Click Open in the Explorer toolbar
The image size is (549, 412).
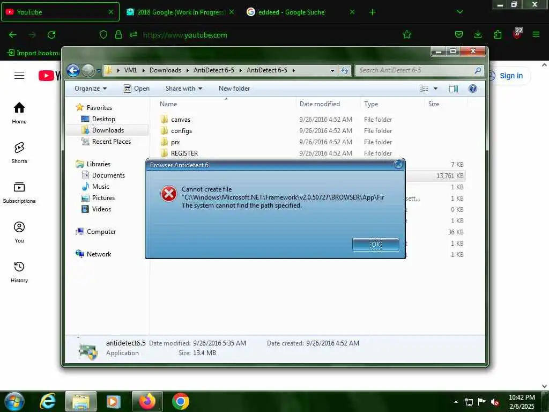(x=137, y=89)
